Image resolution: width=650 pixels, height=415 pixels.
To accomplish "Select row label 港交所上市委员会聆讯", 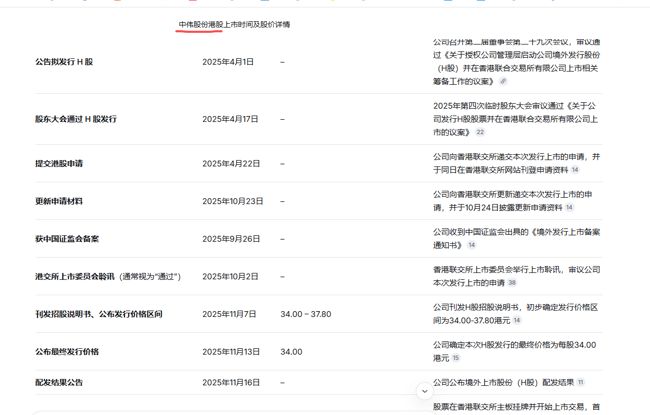I will pos(75,276).
